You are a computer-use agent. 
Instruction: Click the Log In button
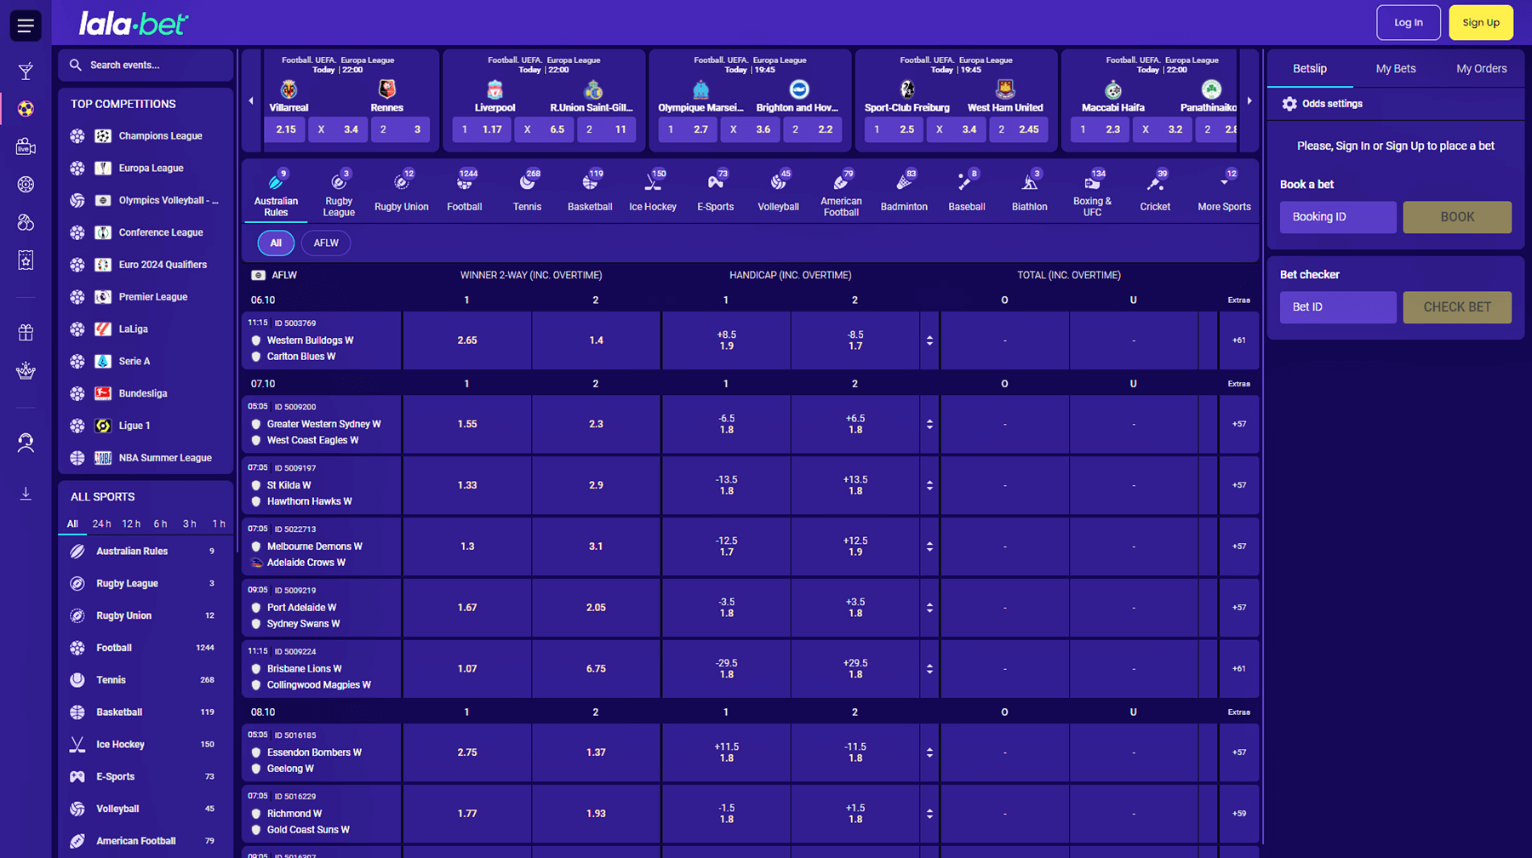(x=1409, y=23)
